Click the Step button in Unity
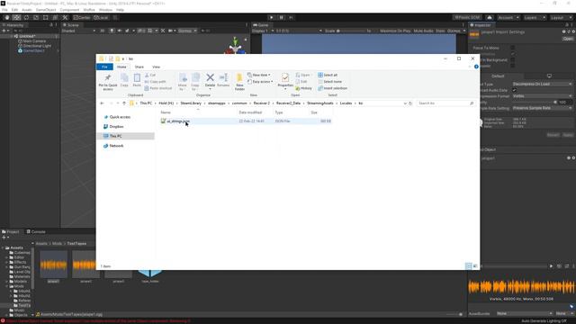The image size is (576, 324). pos(291,18)
